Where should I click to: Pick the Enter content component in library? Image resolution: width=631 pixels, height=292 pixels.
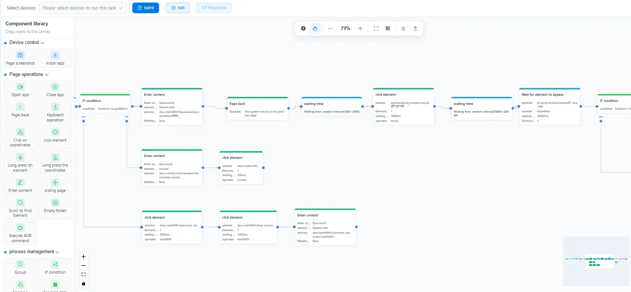(20, 185)
